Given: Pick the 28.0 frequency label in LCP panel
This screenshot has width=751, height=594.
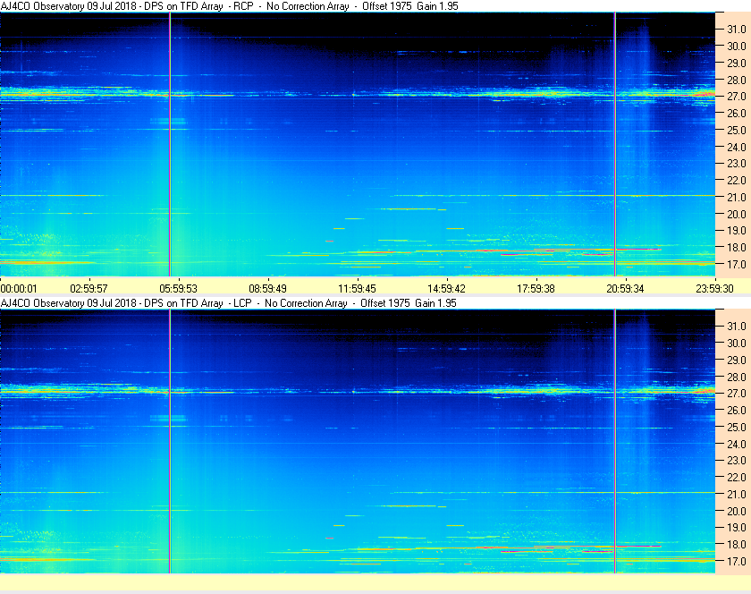Looking at the screenshot, I should click(x=737, y=377).
